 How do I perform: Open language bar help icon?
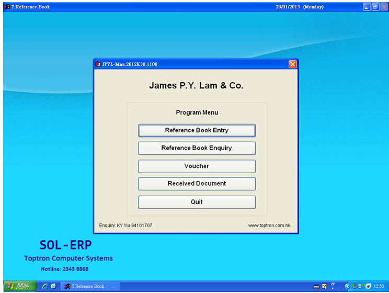click(324, 287)
